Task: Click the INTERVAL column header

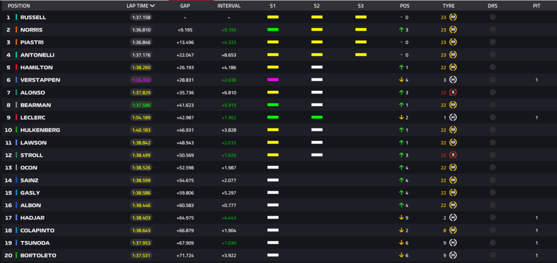Action: pos(228,6)
